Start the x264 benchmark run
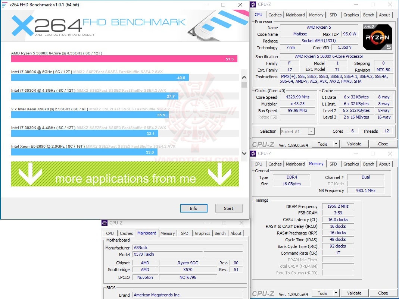Image resolution: width=399 pixels, height=299 pixels. pos(229,208)
